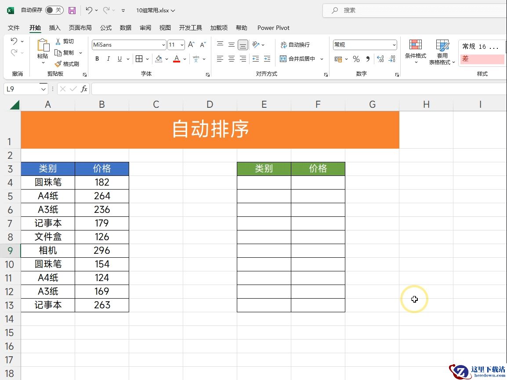Image resolution: width=507 pixels, height=380 pixels.
Task: Open the File (文件) tab
Action: (x=14, y=28)
